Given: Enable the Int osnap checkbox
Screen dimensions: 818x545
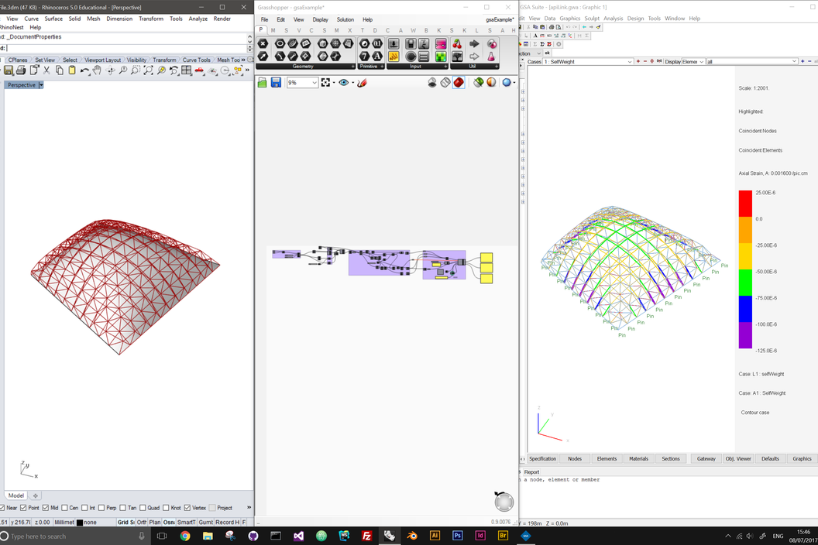Looking at the screenshot, I should [x=84, y=508].
